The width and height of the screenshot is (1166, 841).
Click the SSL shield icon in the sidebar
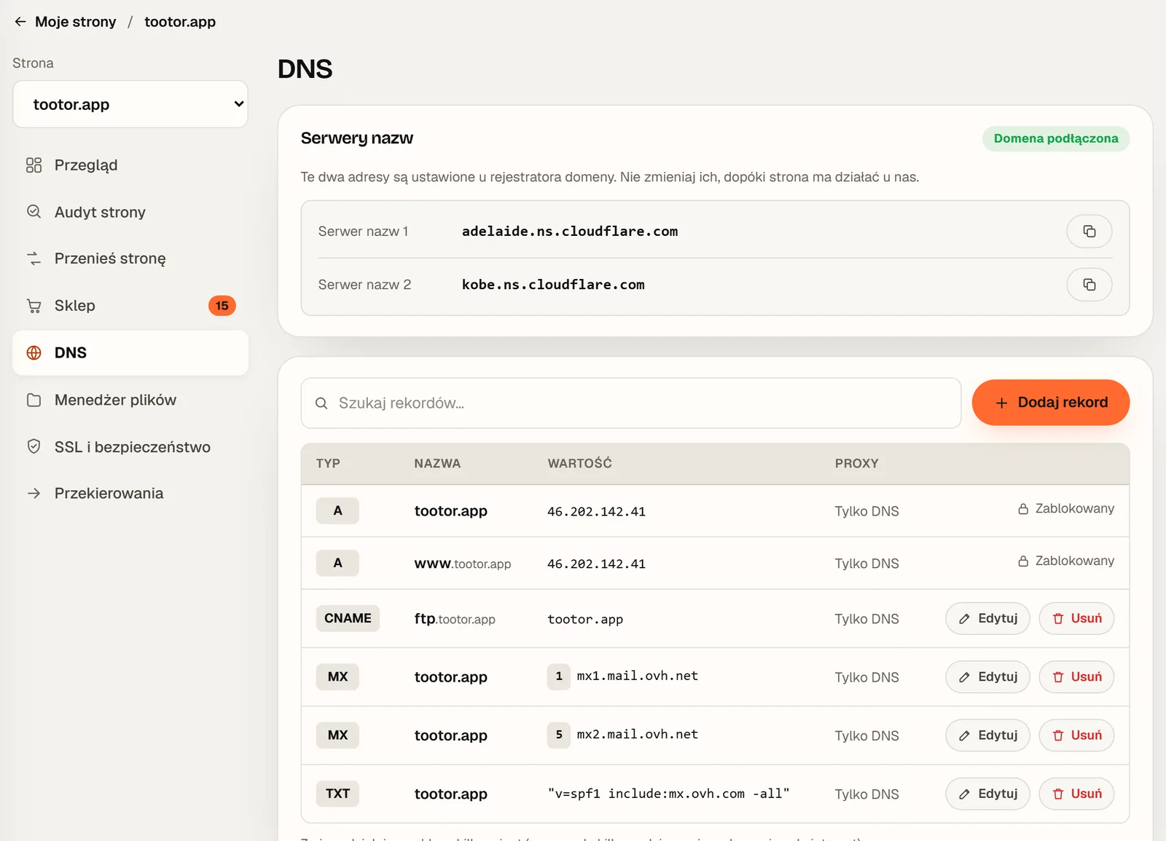pyautogui.click(x=34, y=446)
